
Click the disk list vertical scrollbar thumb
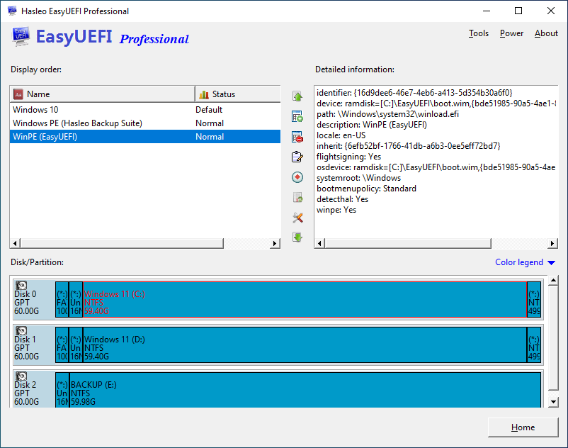[553, 338]
